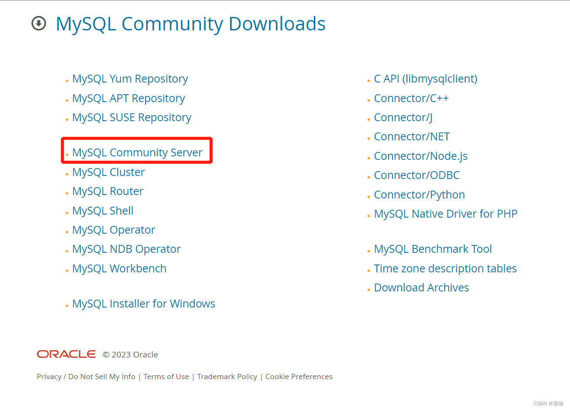Screen dimensions: 570x410
Task: Go to MySQL Router downloads
Action: [108, 191]
